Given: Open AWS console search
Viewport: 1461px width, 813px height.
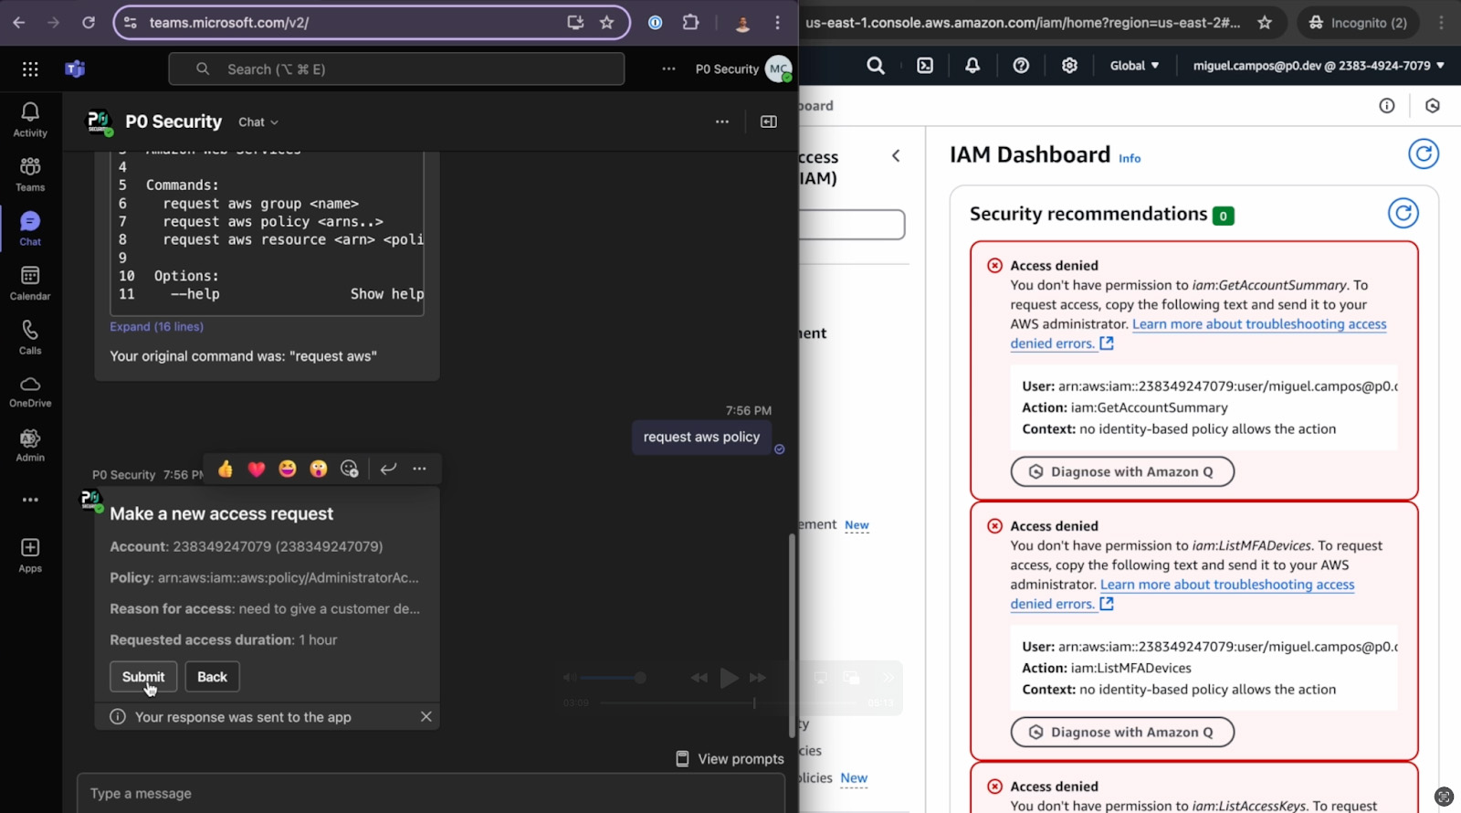Looking at the screenshot, I should (x=876, y=66).
